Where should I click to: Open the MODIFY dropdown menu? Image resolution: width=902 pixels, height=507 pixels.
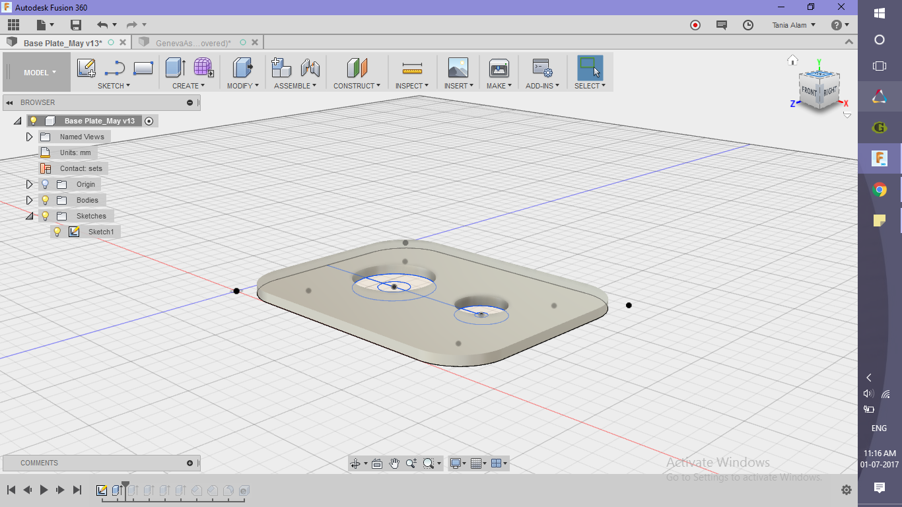[243, 86]
